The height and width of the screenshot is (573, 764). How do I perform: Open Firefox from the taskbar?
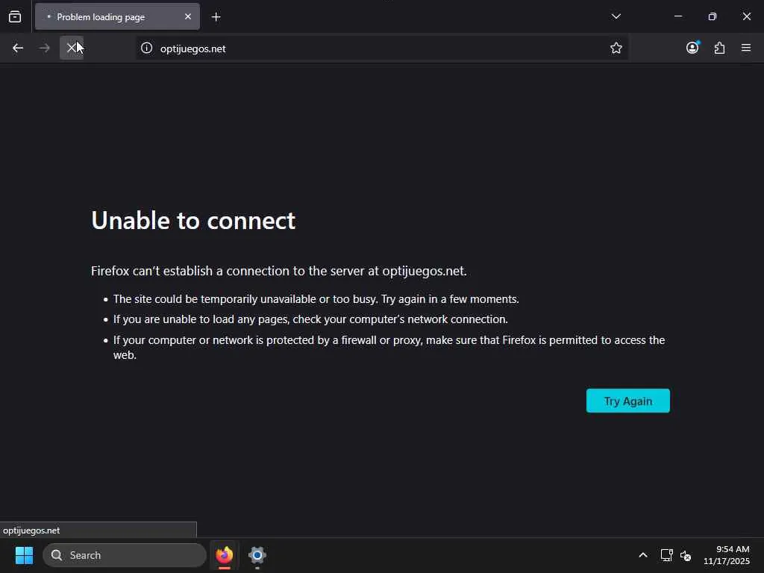click(x=224, y=555)
